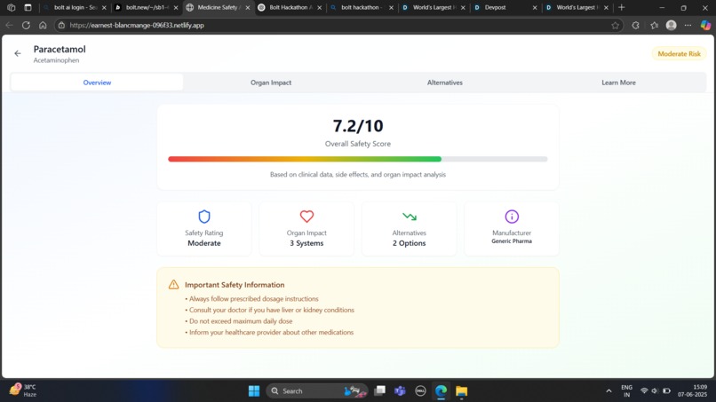This screenshot has height=402, width=716.
Task: Open Task View from the taskbar
Action: 379,391
